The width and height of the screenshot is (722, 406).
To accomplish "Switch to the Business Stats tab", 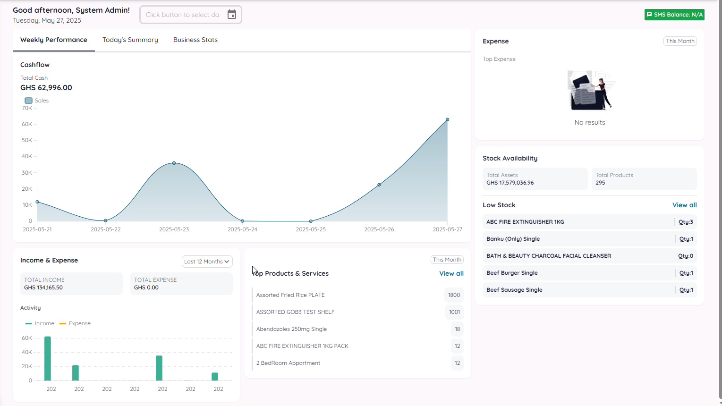I will [195, 40].
